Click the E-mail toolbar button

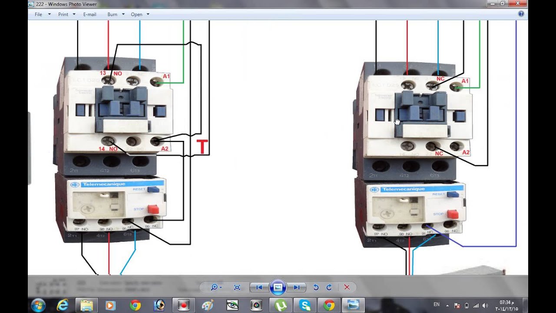pyautogui.click(x=89, y=14)
